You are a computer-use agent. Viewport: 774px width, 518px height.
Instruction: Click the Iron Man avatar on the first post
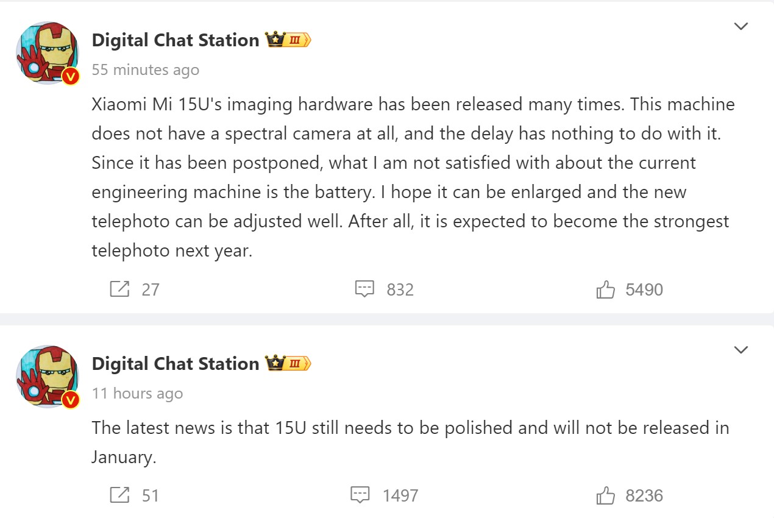(48, 52)
